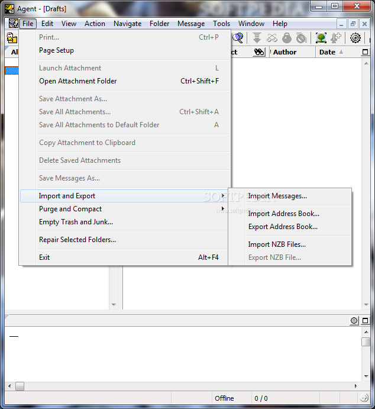Click the globe search icon in the toolbar
The height and width of the screenshot is (409, 375).
pyautogui.click(x=238, y=38)
